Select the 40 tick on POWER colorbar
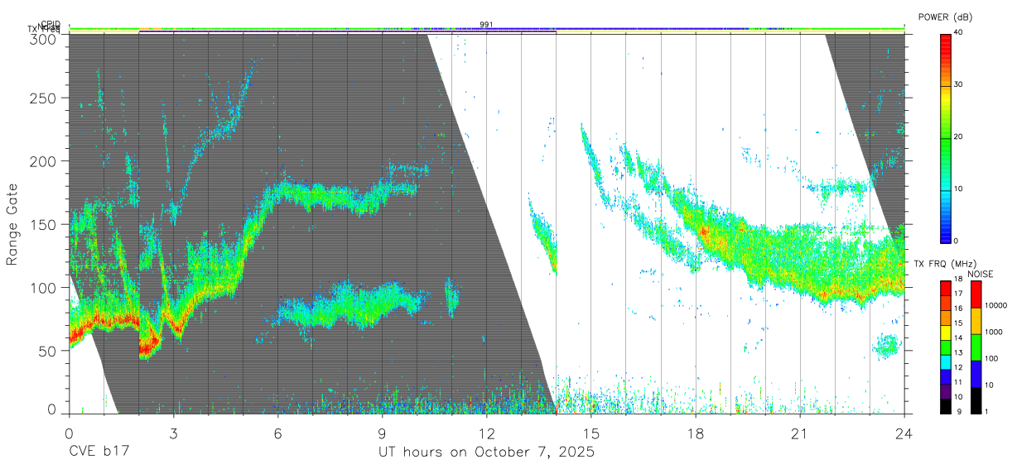The image size is (1017, 469). [x=959, y=33]
